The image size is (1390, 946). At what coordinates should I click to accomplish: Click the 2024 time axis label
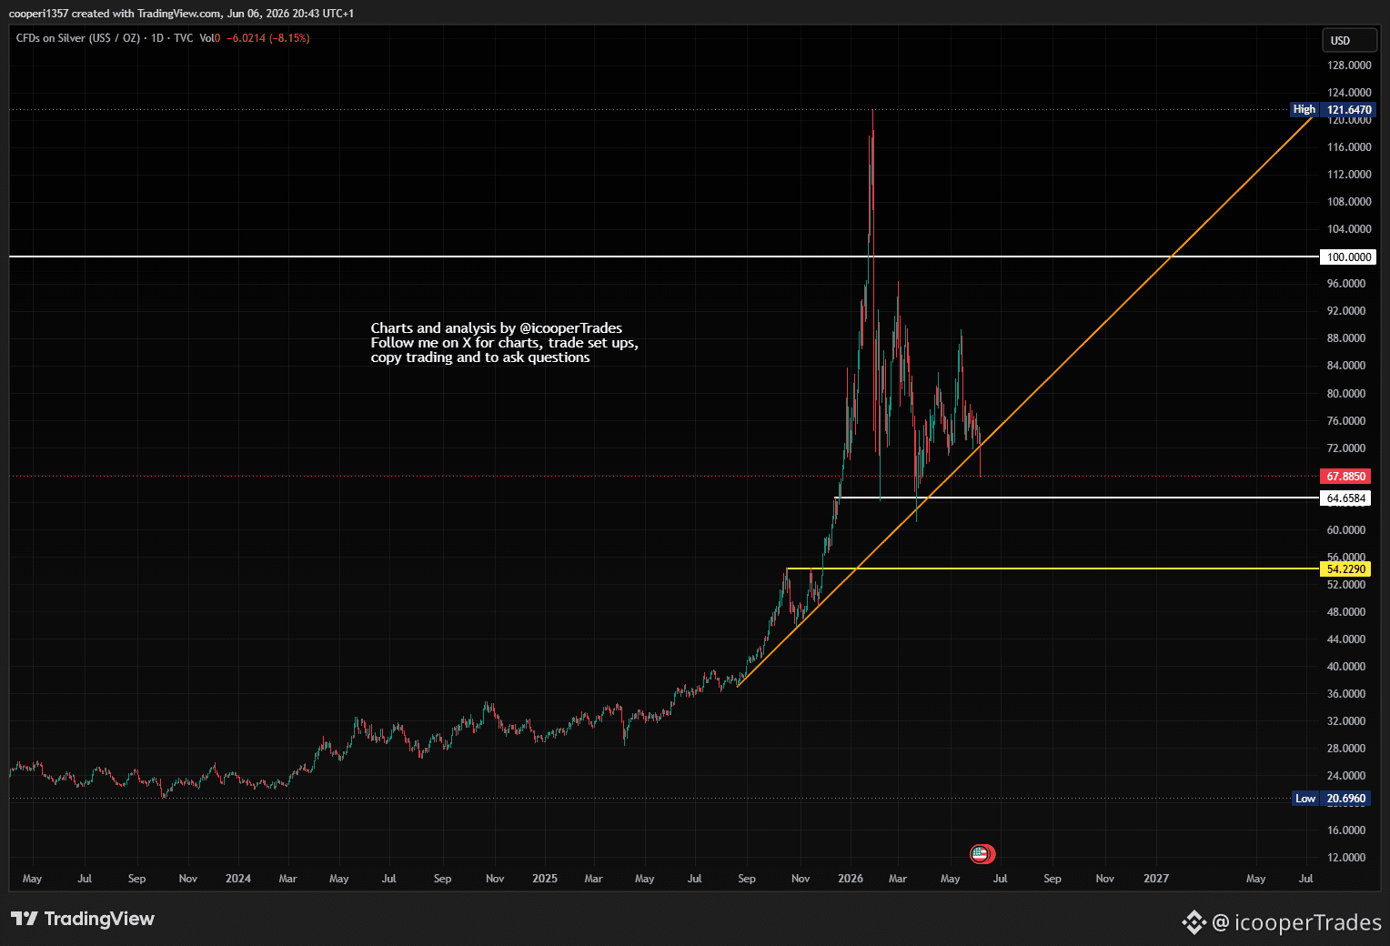point(238,879)
